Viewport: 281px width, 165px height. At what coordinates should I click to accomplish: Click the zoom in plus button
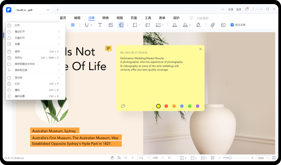[x=252, y=158]
